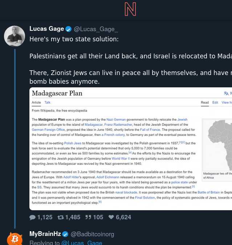Click the Wikipedia language translate icon
This screenshot has width=232, height=245.
pos(226,93)
